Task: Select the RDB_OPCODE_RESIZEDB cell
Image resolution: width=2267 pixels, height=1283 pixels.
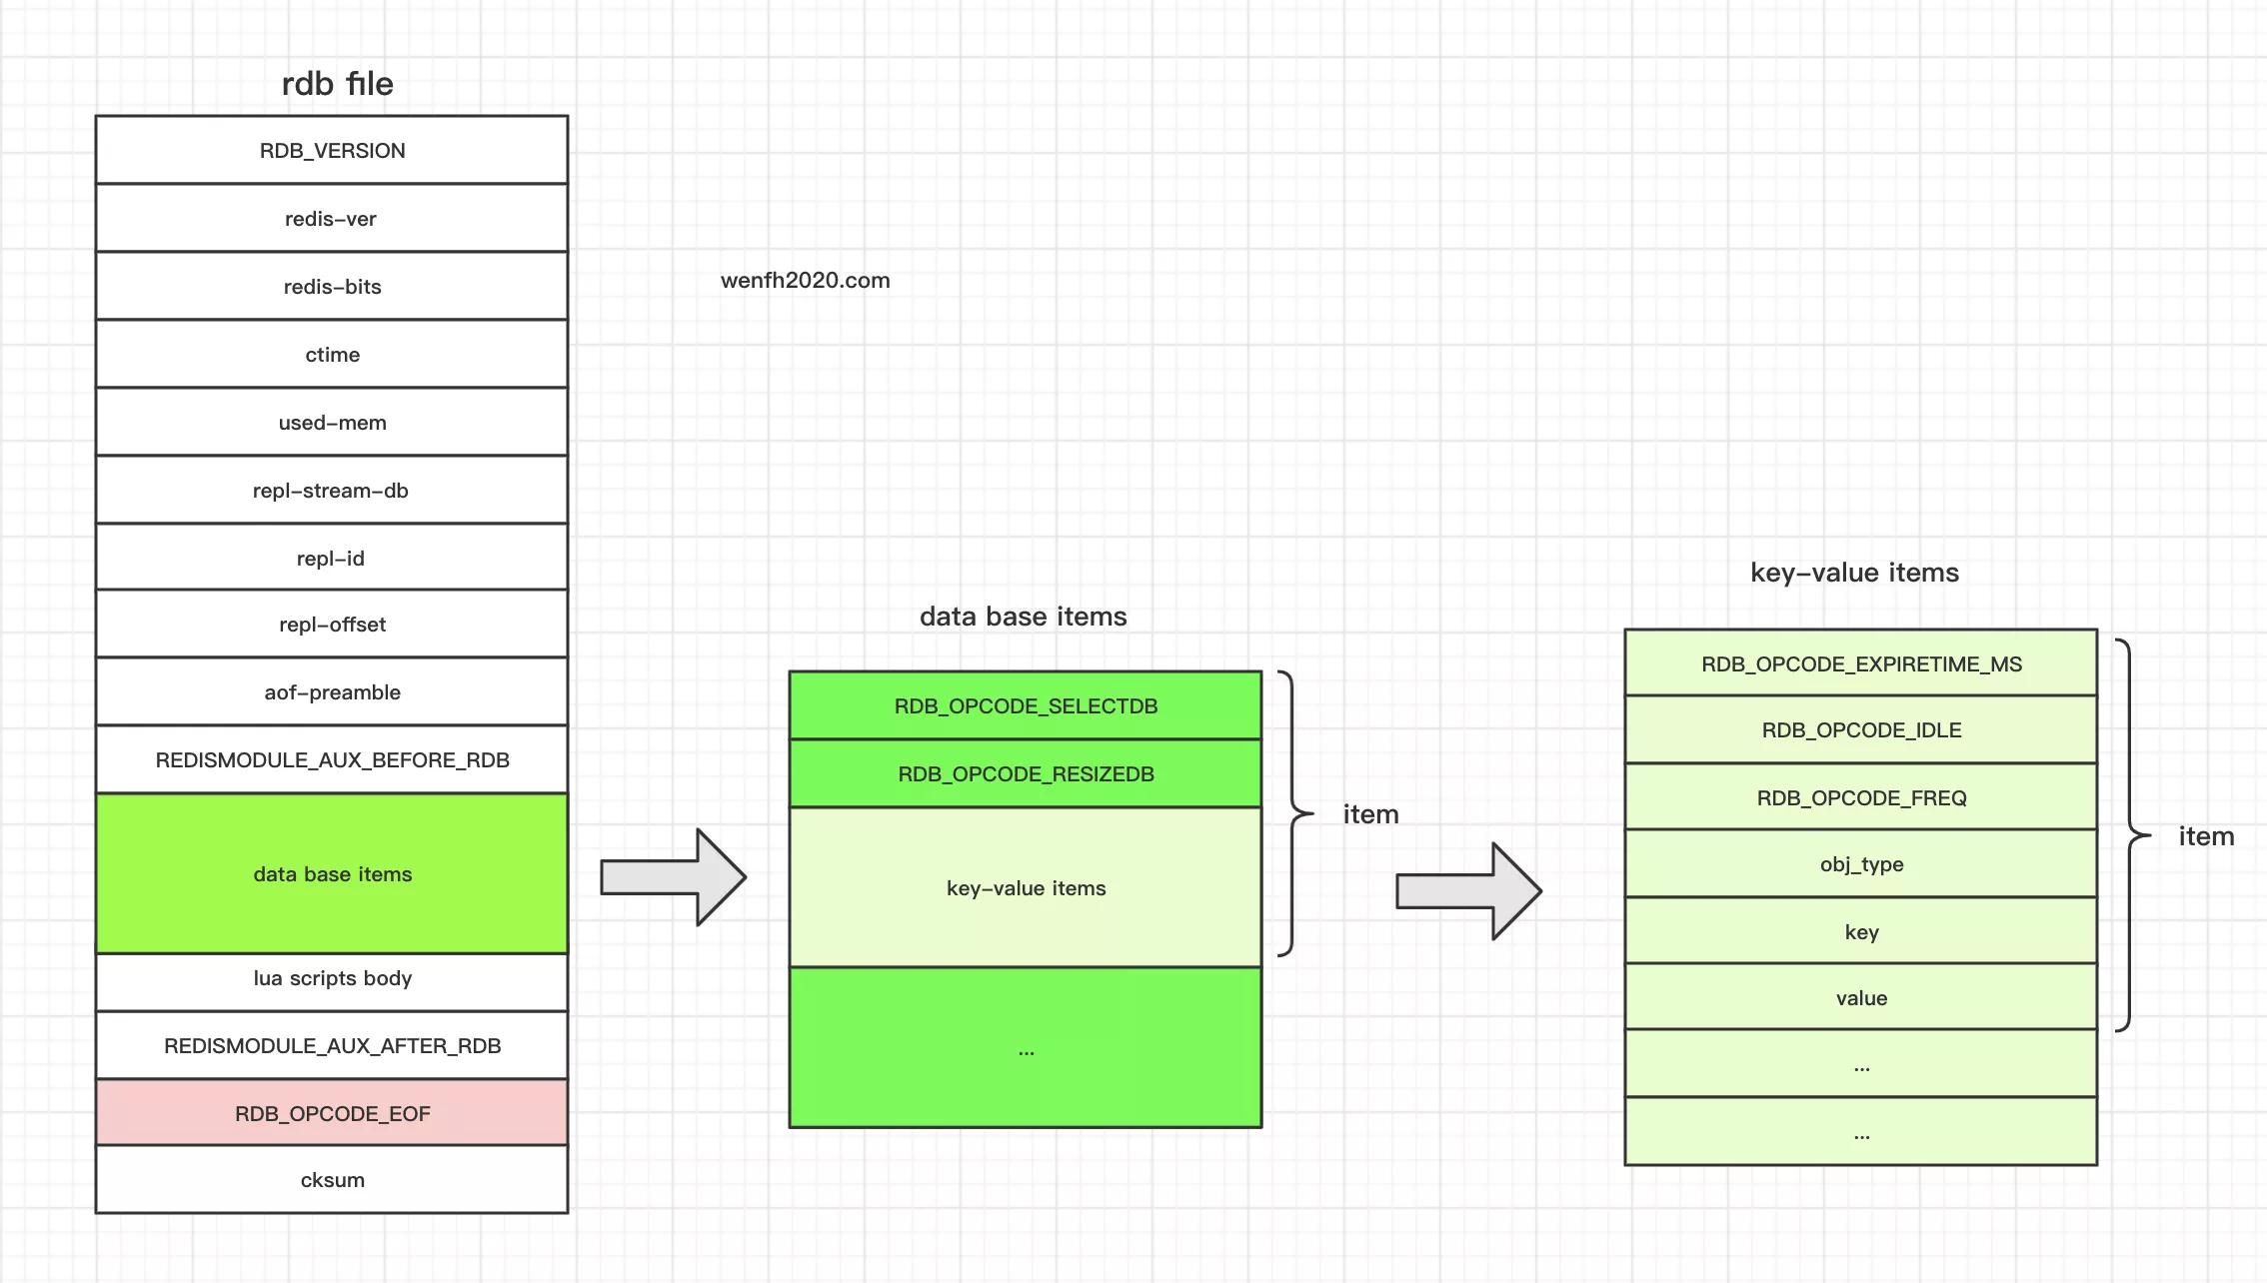Action: [1026, 774]
